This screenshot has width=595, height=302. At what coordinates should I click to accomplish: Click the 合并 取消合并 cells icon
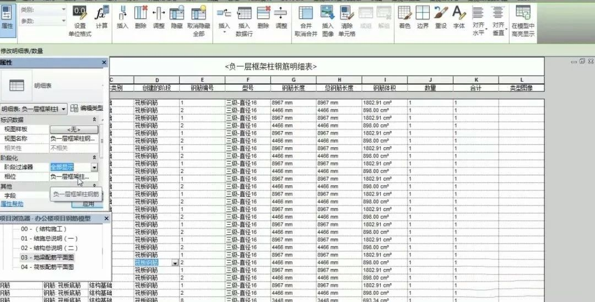coord(305,13)
